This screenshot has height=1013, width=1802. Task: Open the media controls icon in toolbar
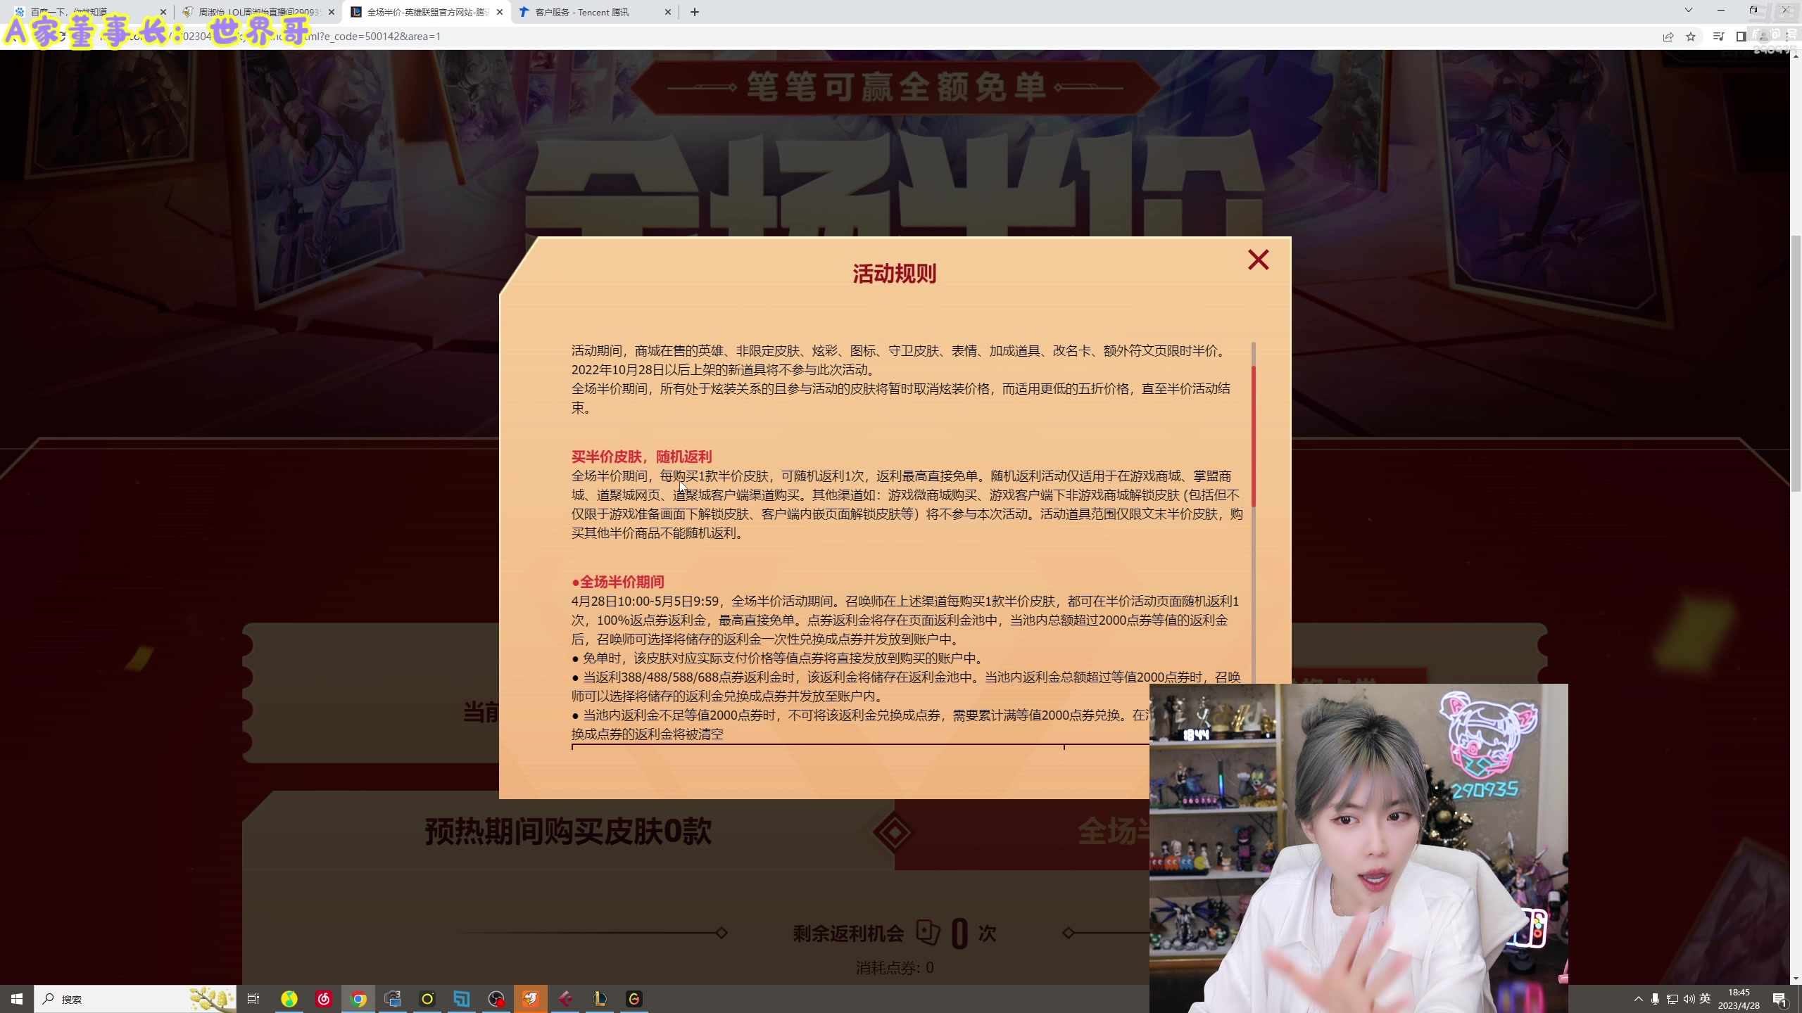coord(1718,37)
